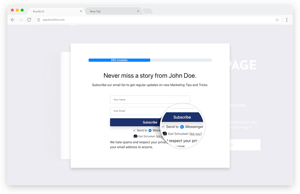This screenshot has height=194, width=300.
Task: Click the page icon in the address bar
Action: pyautogui.click(x=39, y=20)
